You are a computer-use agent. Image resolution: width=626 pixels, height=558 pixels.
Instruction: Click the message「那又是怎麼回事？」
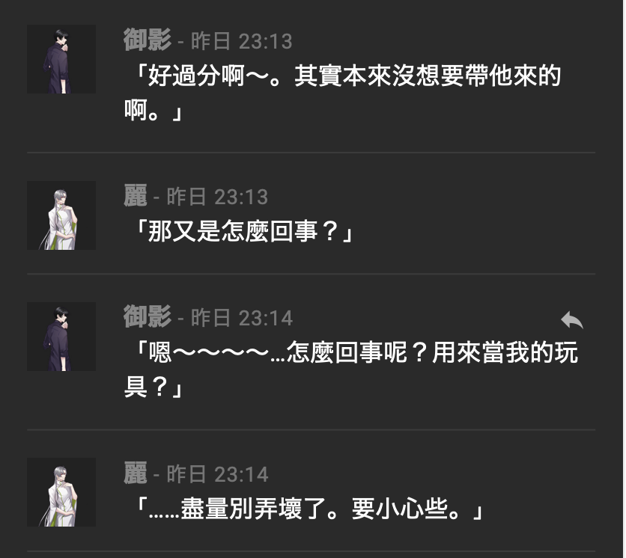[238, 231]
